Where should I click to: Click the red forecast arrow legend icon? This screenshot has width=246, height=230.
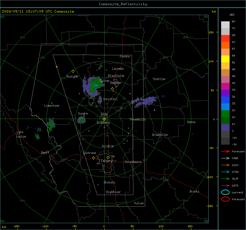click(x=225, y=151)
